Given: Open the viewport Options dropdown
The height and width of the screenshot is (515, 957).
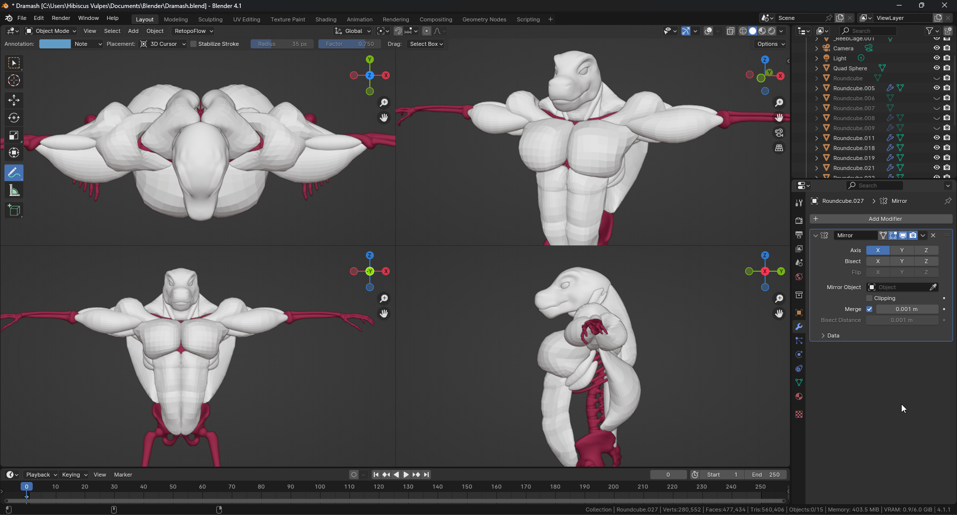Looking at the screenshot, I should tap(771, 44).
